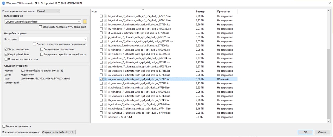
Task: Click file icon of he_windows_7_ultimate iso
Action: click(105, 16)
